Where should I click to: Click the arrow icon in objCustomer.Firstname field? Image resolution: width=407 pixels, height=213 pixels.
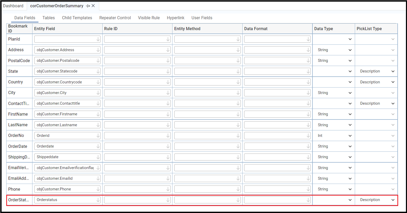click(98, 114)
